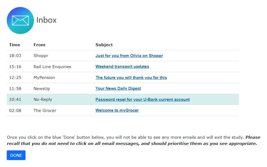
Task: Open Your News Daily Digest email
Action: coord(118,89)
